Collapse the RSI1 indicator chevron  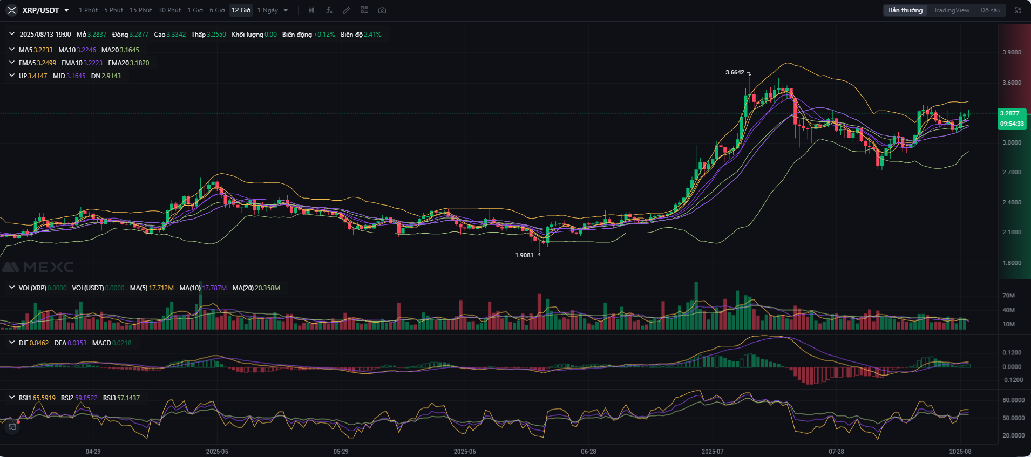[12, 398]
